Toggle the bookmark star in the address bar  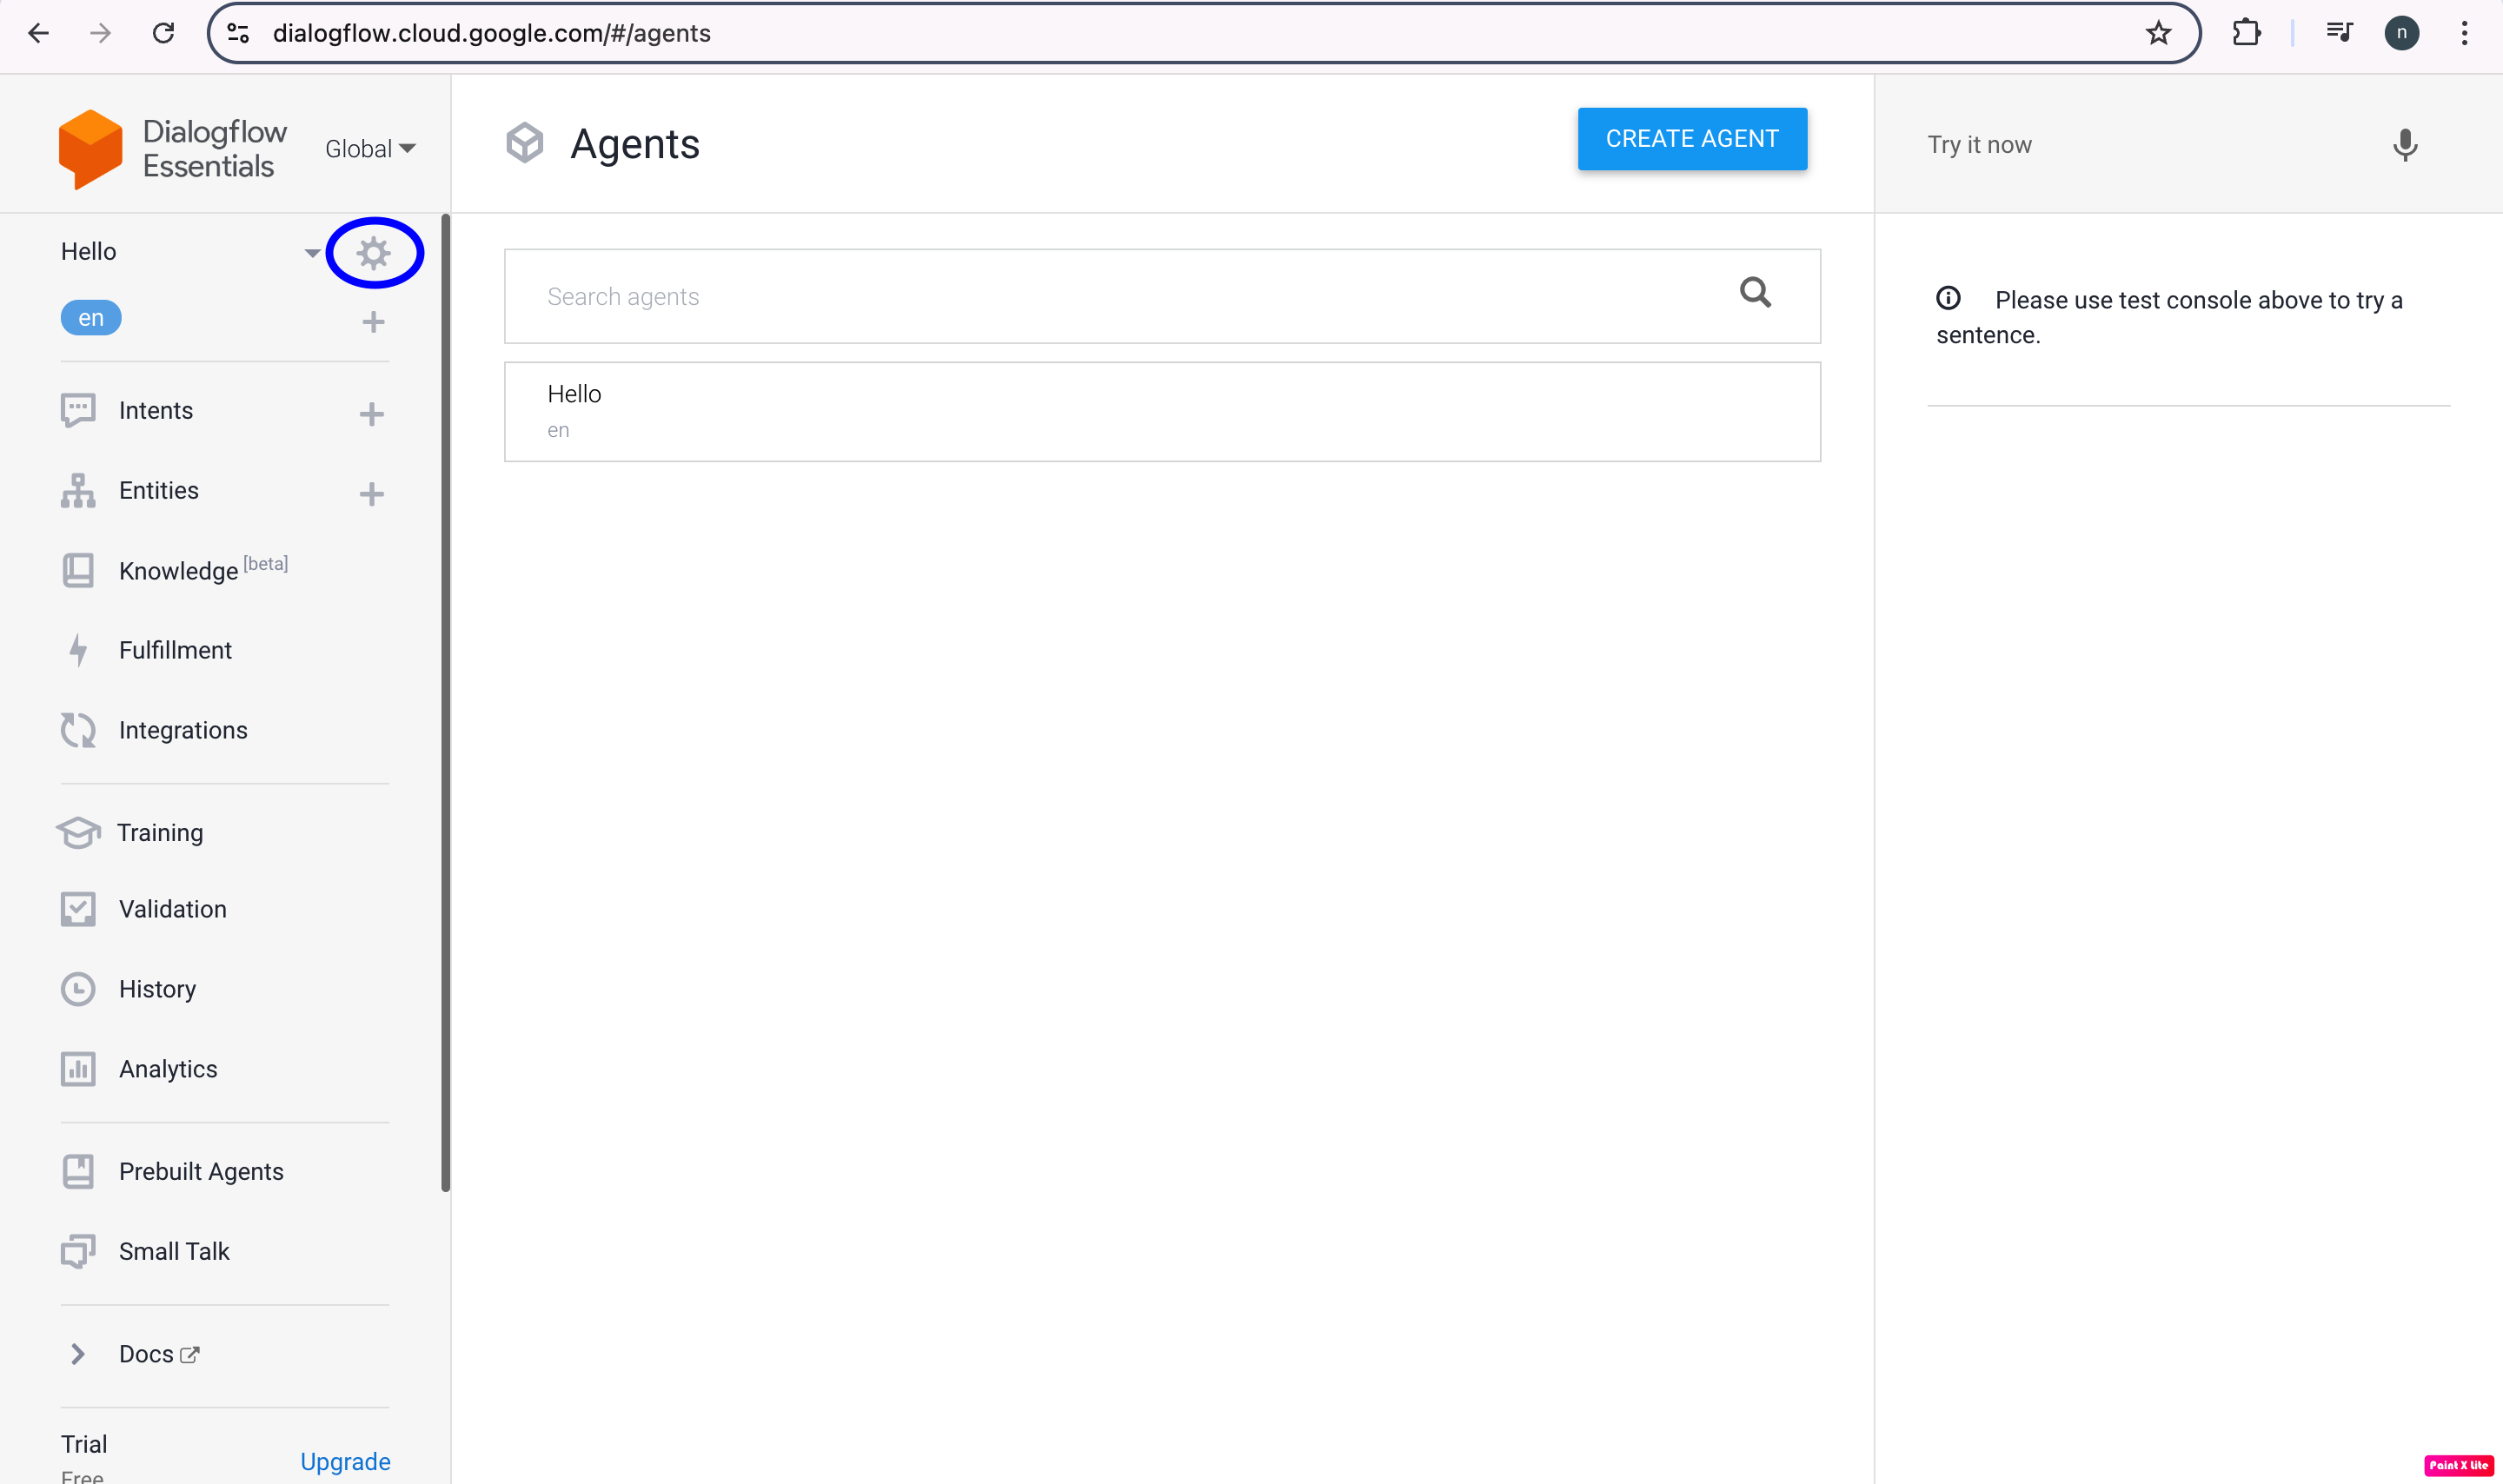click(x=2157, y=32)
